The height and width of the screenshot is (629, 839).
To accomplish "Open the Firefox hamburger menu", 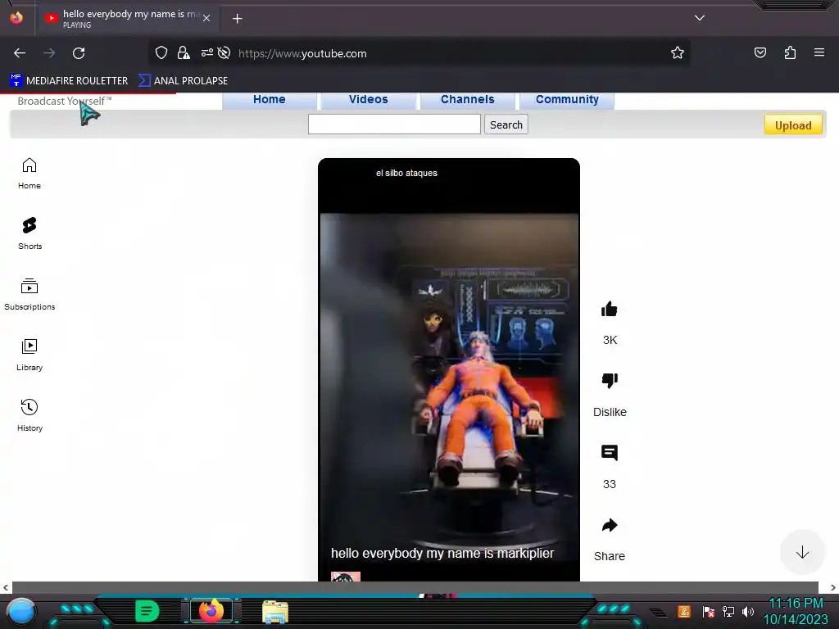I will point(819,52).
